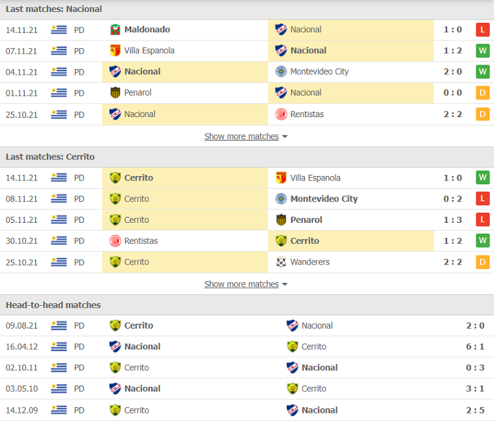Click the Maldonado club crest icon
The image size is (494, 421).
[115, 30]
